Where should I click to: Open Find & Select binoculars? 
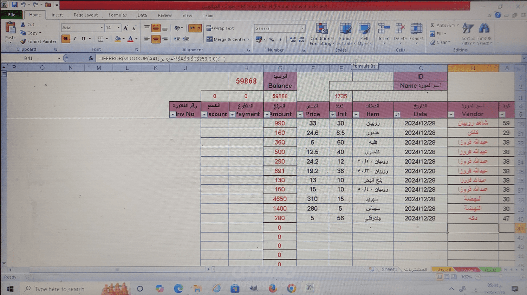[x=484, y=34]
